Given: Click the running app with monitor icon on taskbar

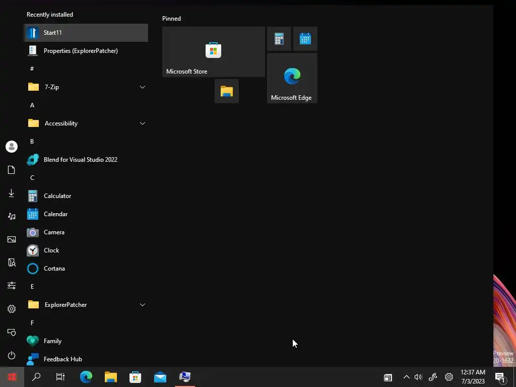Looking at the screenshot, I should [185, 377].
